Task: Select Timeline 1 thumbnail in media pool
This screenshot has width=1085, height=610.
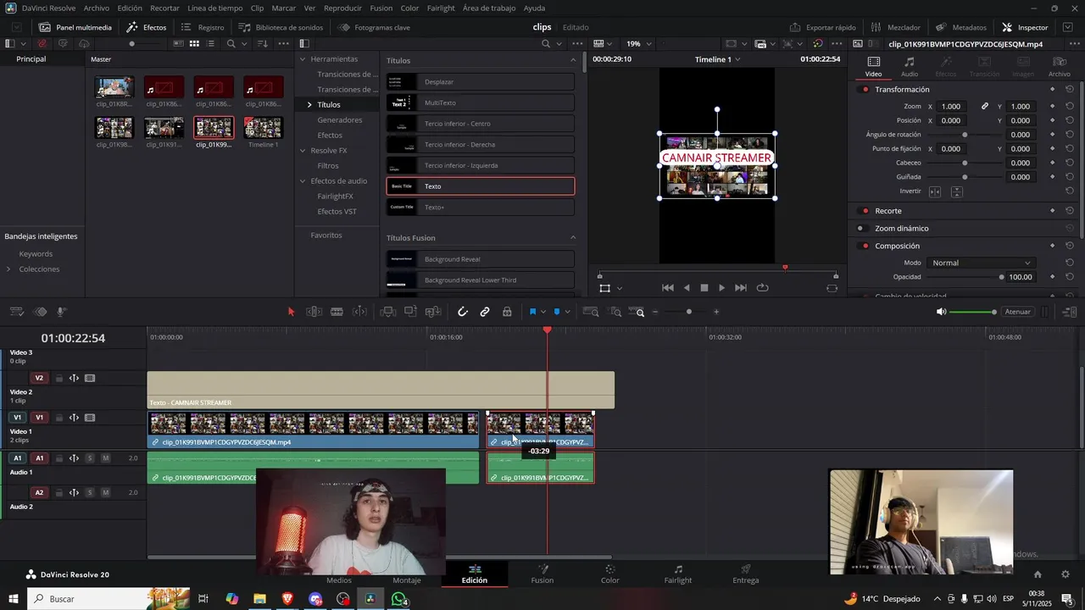Action: (264, 129)
